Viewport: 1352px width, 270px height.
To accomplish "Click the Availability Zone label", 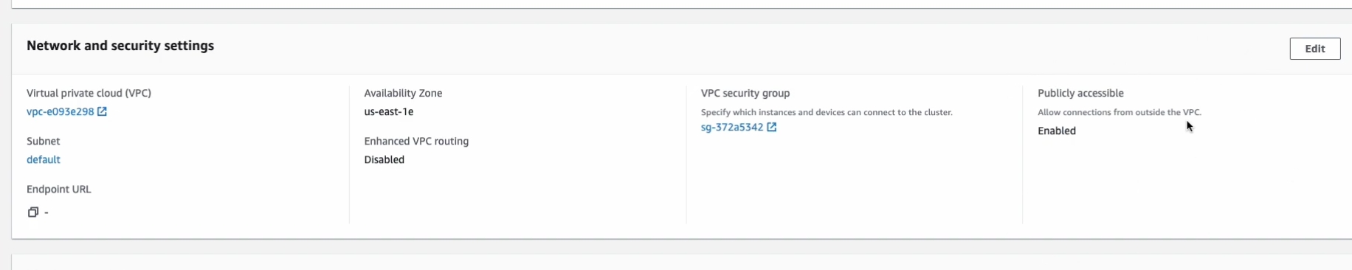I will (403, 94).
